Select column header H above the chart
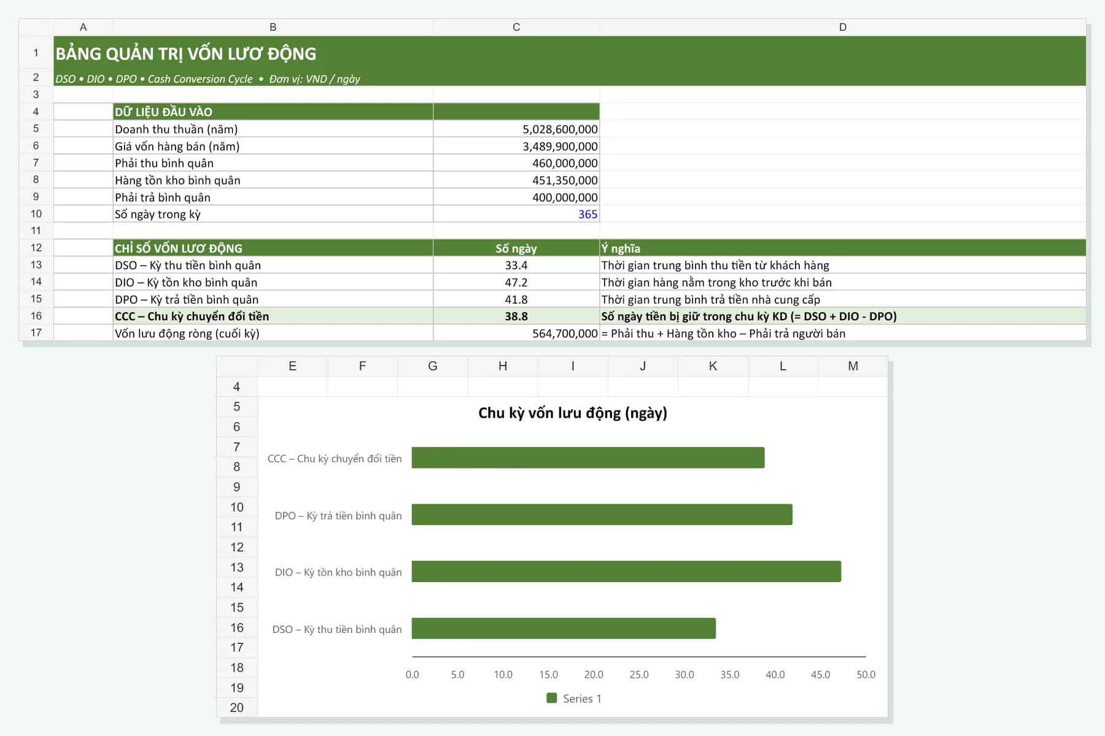 [503, 366]
